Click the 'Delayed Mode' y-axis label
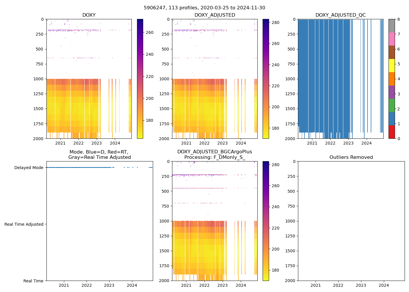 coord(29,168)
